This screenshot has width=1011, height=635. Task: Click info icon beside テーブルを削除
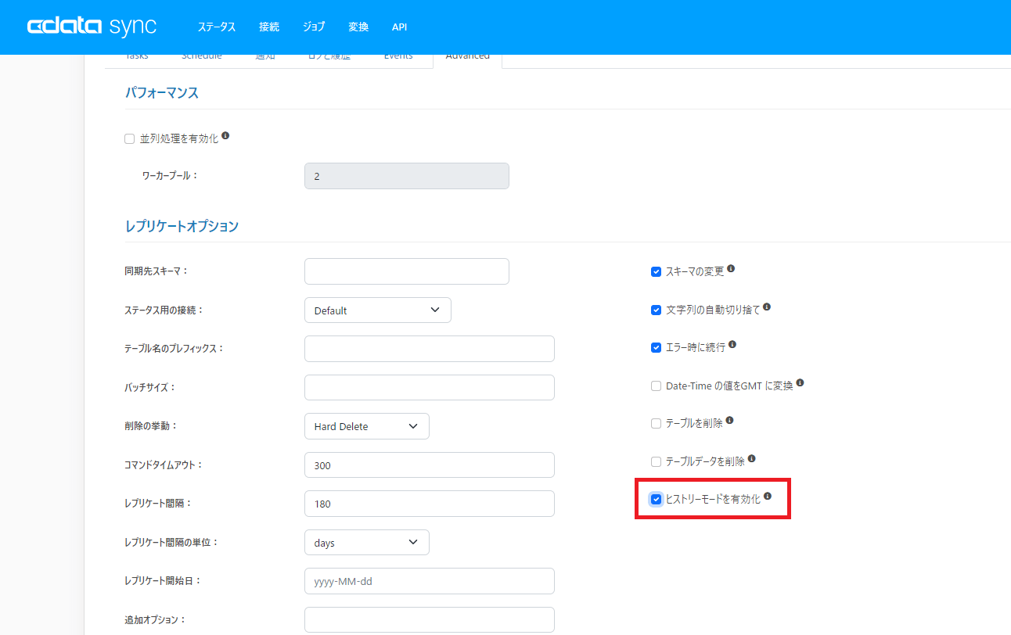[729, 420]
